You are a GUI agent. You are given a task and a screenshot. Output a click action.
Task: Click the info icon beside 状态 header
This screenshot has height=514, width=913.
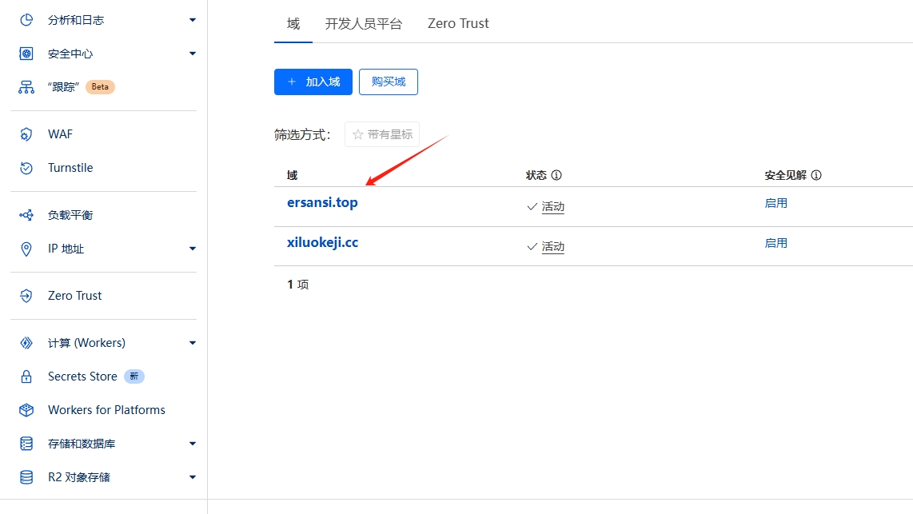point(556,175)
